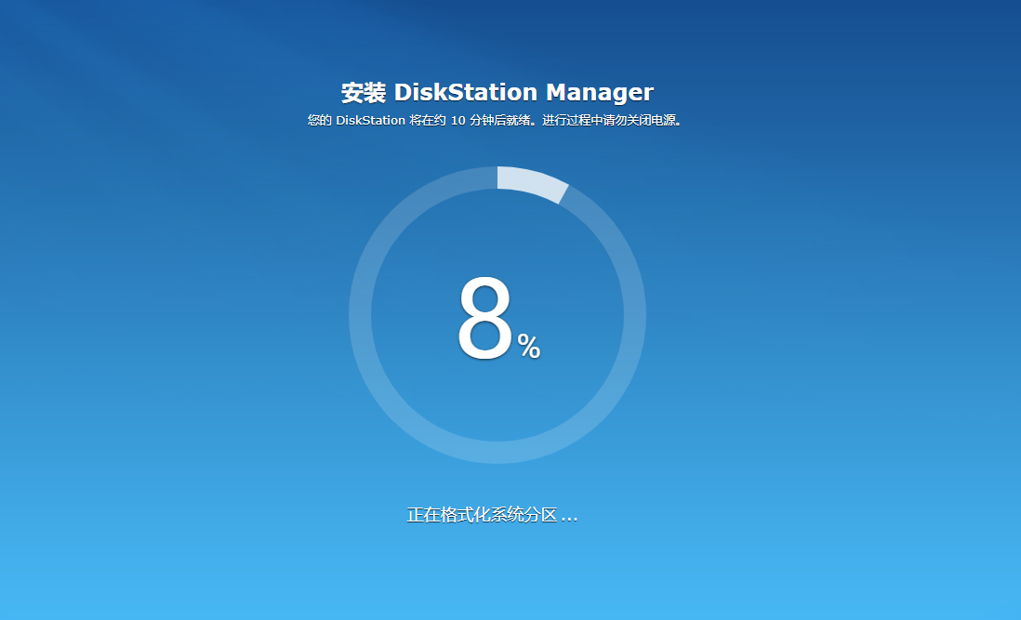Image resolution: width=1021 pixels, height=620 pixels.
Task: Click the top start point of the progress ring
Action: 499,178
